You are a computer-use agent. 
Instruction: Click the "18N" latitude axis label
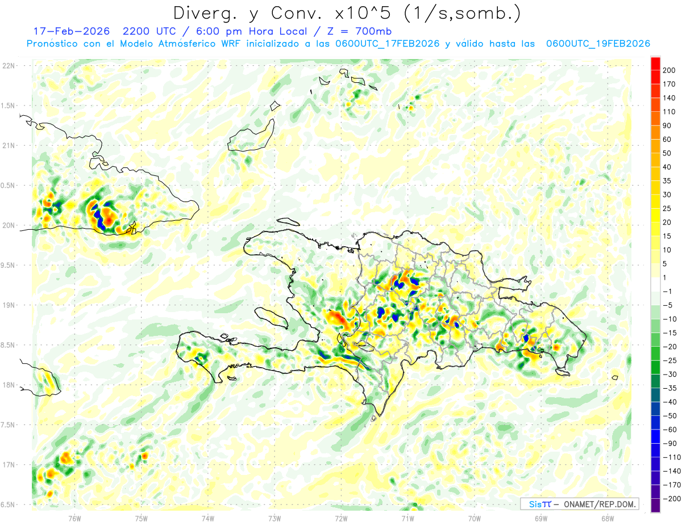click(x=8, y=385)
